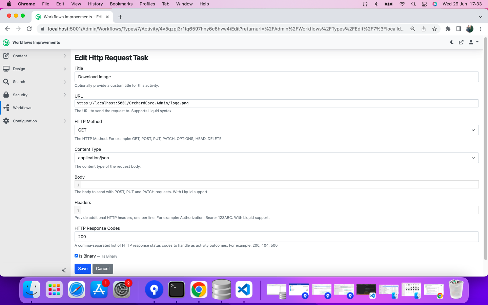Select the Workflows Improvements browser tab
The image size is (488, 305).
(72, 17)
